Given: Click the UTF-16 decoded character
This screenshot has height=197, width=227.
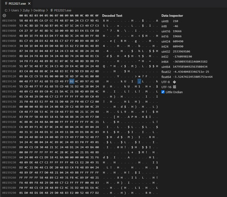Looking at the screenshot, I should tap(174, 87).
